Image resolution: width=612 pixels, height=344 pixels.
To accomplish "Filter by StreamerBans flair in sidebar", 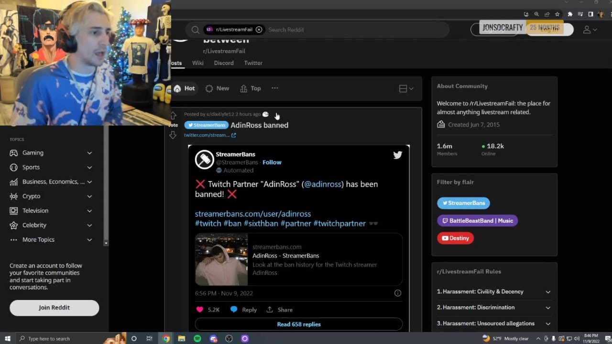I will pos(463,203).
